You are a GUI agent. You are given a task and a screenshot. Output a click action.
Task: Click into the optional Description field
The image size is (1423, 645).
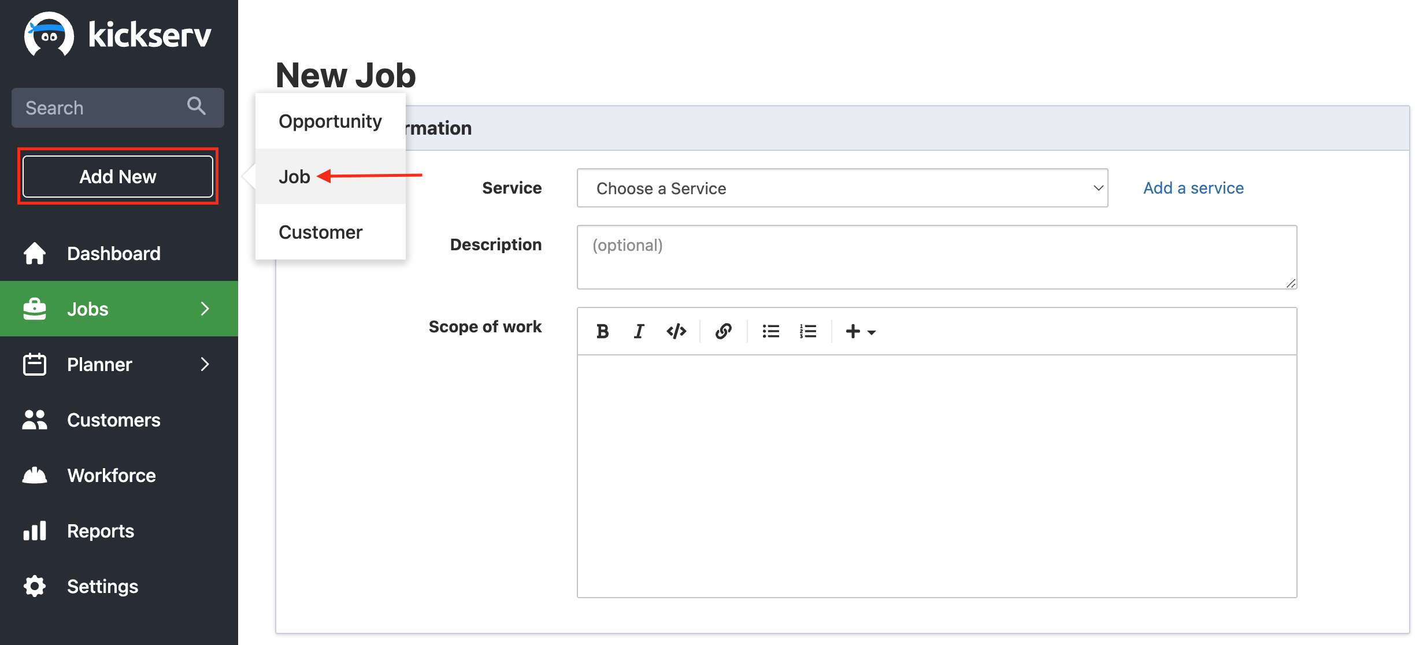click(936, 257)
